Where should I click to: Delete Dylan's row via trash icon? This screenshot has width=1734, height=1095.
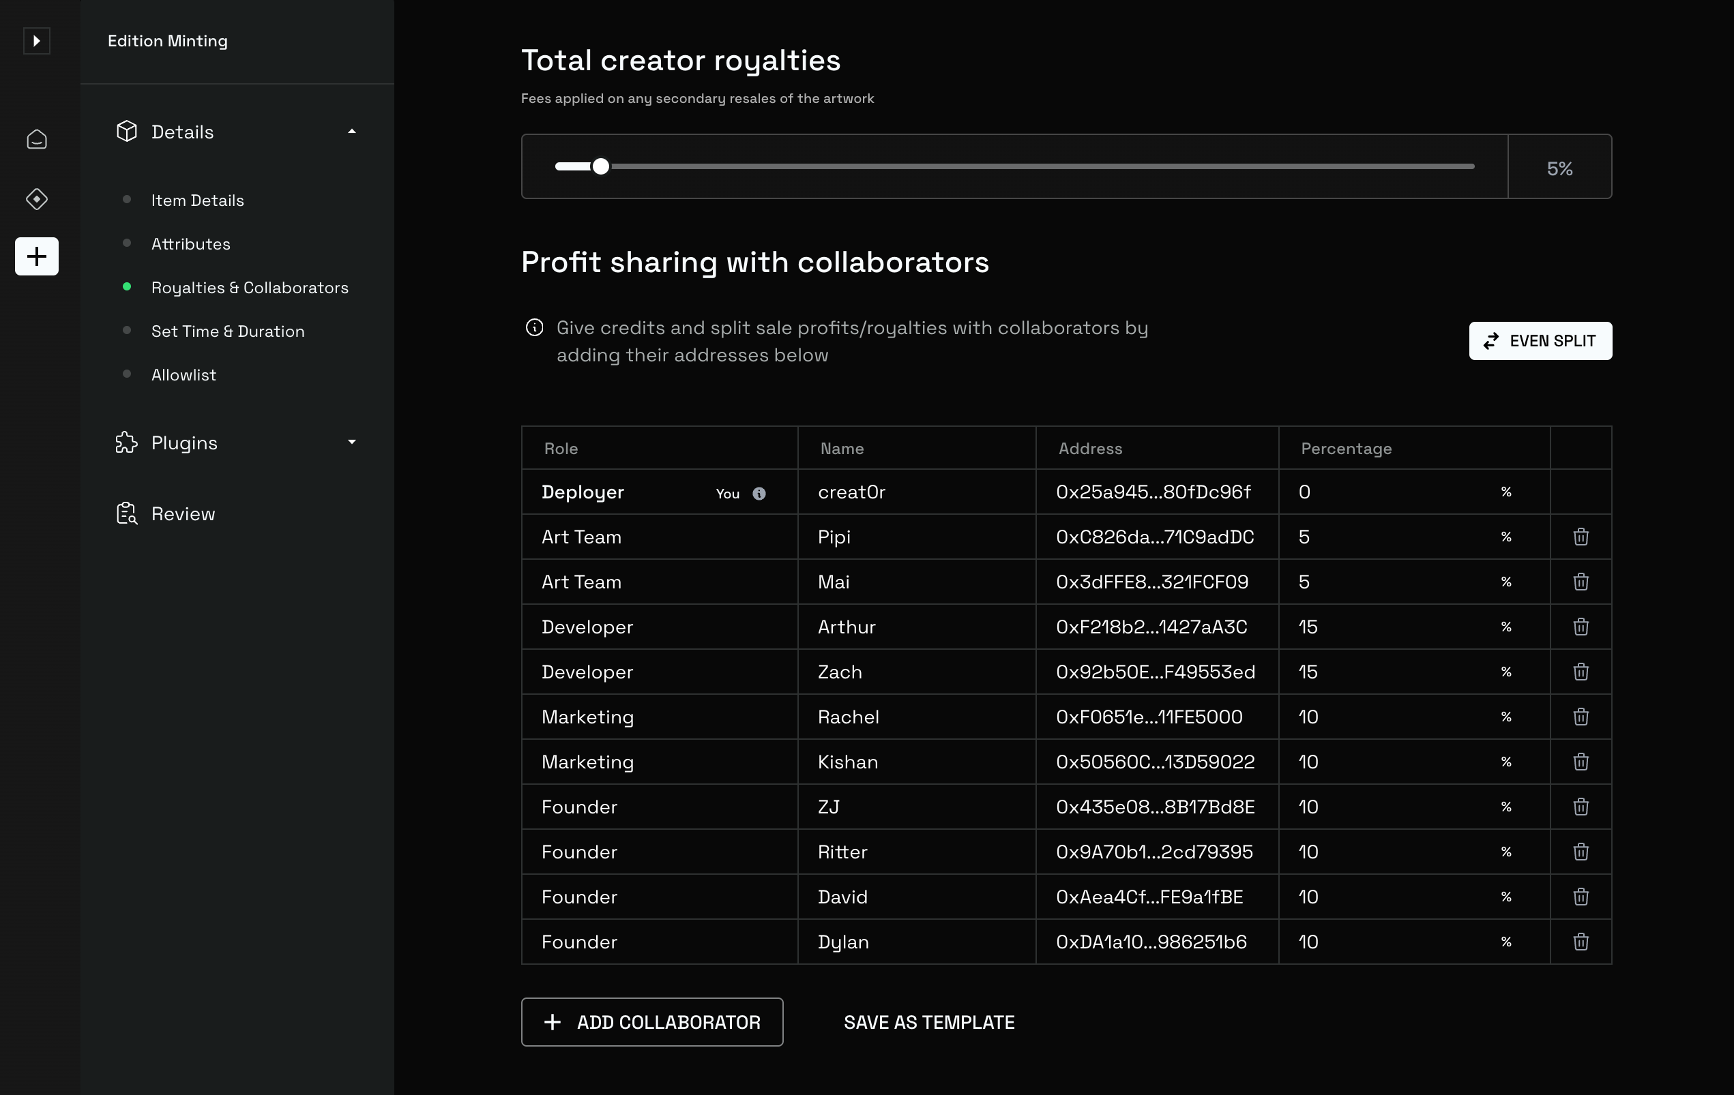click(x=1581, y=942)
